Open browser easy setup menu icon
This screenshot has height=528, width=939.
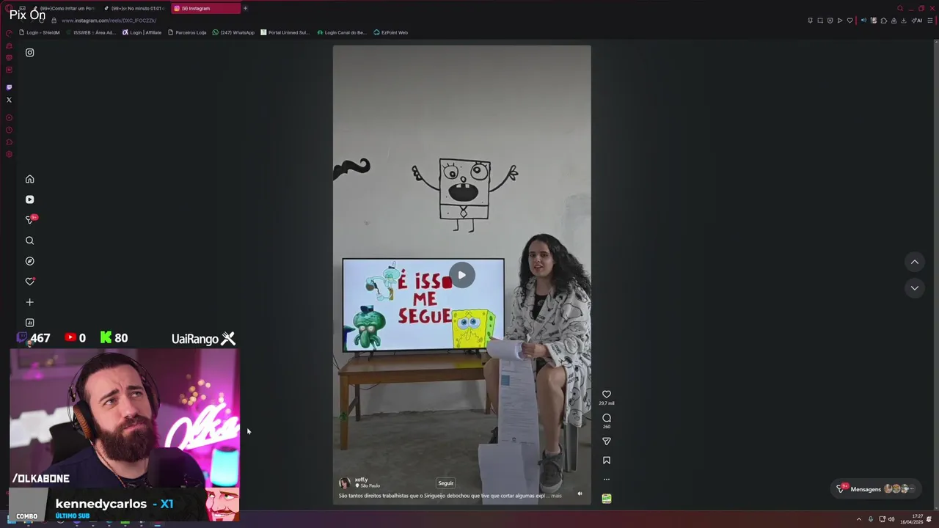point(929,21)
